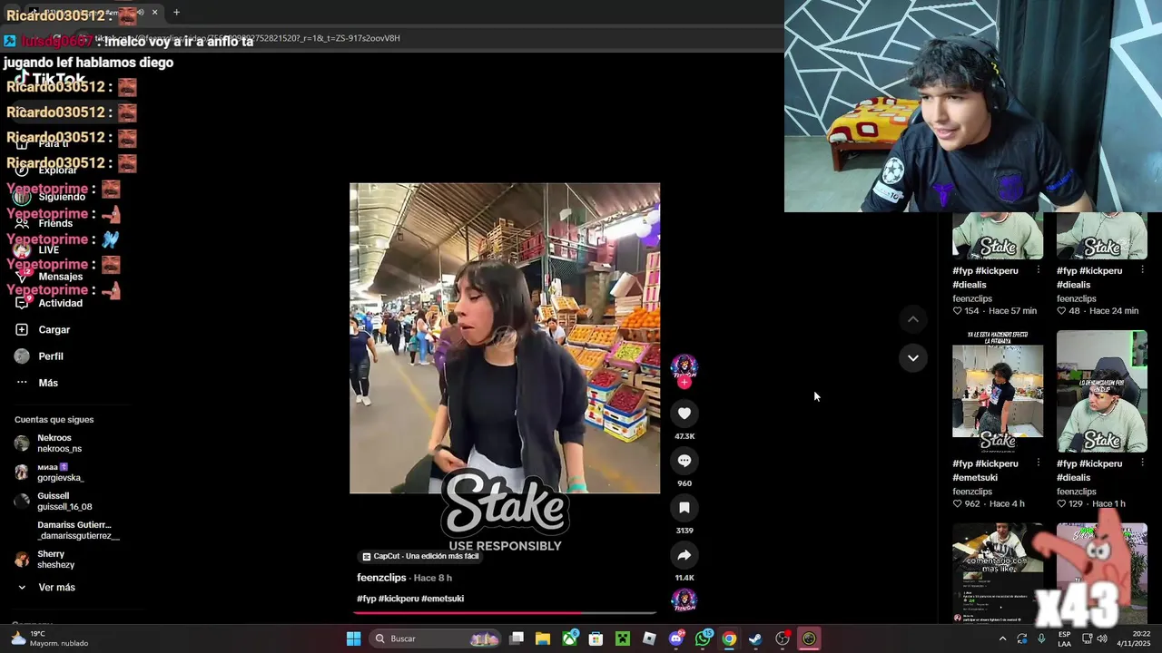Open Discord from the taskbar
This screenshot has height=653, width=1162.
pos(675,638)
